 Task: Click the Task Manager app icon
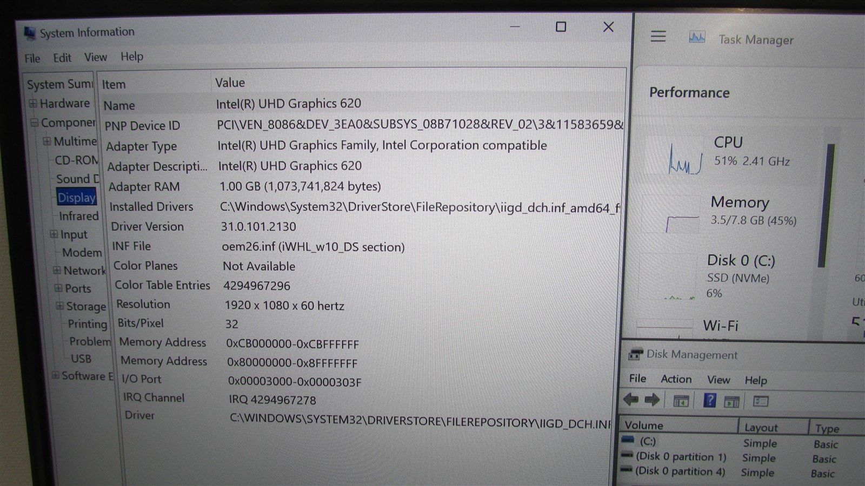point(697,38)
